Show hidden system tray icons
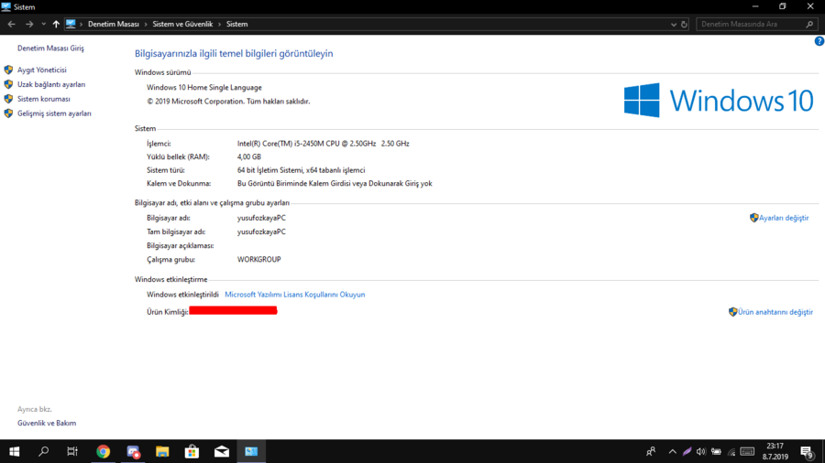This screenshot has height=463, width=825. pos(673,451)
